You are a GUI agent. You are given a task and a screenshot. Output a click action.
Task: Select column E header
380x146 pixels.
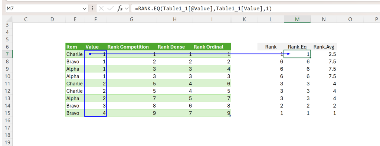click(75, 19)
